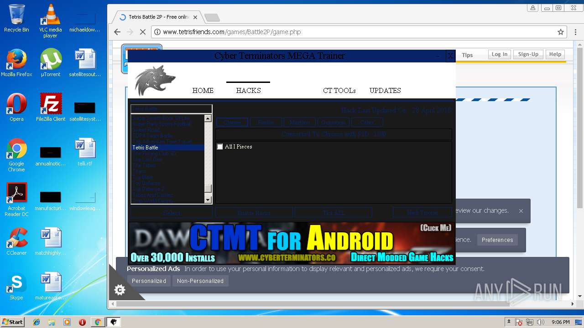Click the Sign-Up button on Tetris Friends
584x328 pixels.
[528, 54]
